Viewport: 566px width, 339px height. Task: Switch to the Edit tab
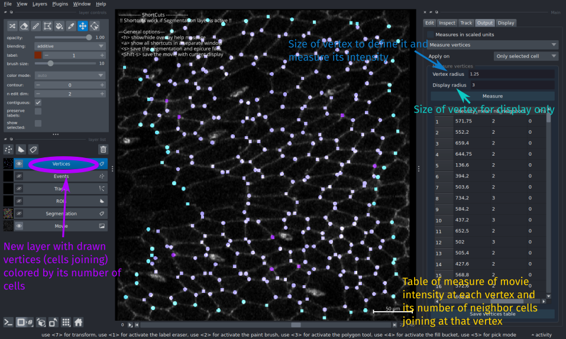429,22
